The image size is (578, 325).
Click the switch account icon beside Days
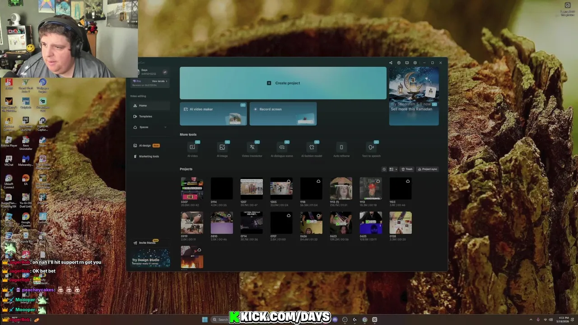(165, 72)
